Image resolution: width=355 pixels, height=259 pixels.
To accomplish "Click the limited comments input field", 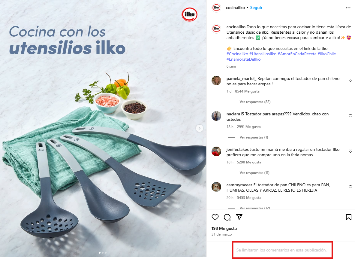I will click(281, 250).
